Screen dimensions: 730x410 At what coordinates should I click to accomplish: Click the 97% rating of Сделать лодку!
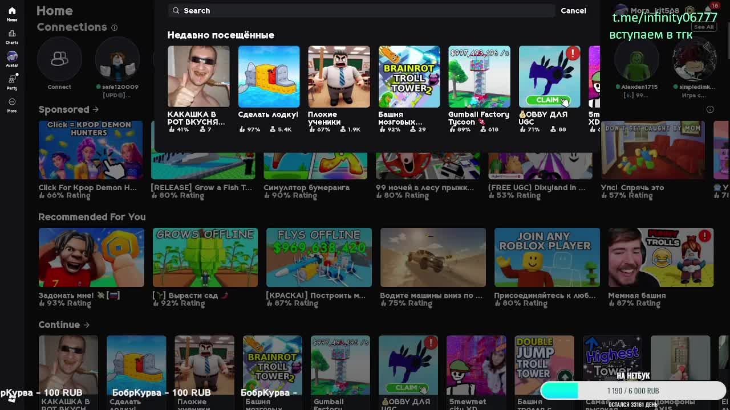(x=250, y=129)
